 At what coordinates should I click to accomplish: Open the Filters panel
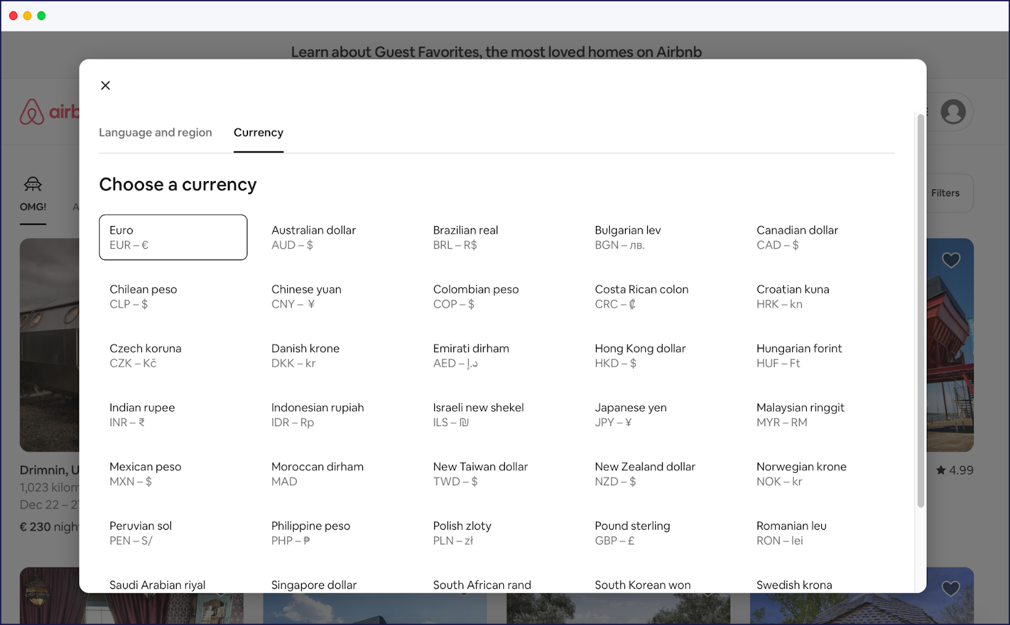pyautogui.click(x=945, y=193)
